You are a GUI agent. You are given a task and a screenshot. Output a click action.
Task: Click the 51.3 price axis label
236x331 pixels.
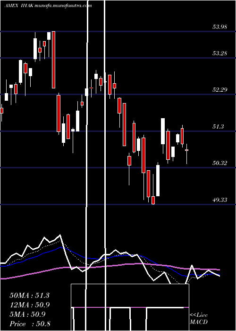click(x=218, y=127)
